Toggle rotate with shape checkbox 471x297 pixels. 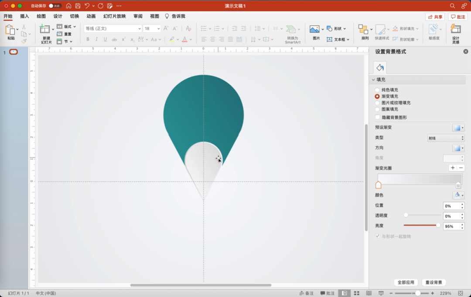pos(378,236)
